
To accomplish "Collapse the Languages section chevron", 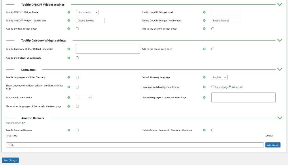I will coord(279,69).
